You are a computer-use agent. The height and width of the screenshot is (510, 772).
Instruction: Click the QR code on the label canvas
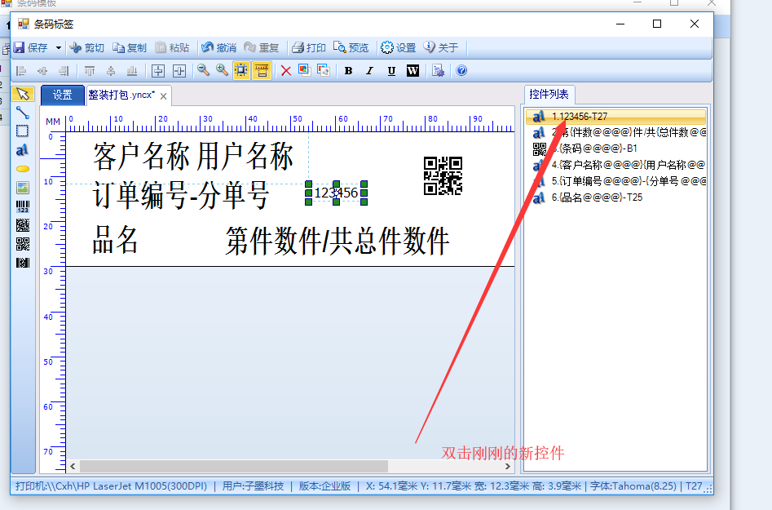[443, 176]
